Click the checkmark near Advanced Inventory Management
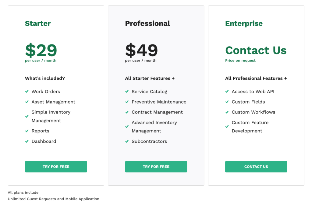Viewport: 312px width, 207px height. [x=127, y=127]
